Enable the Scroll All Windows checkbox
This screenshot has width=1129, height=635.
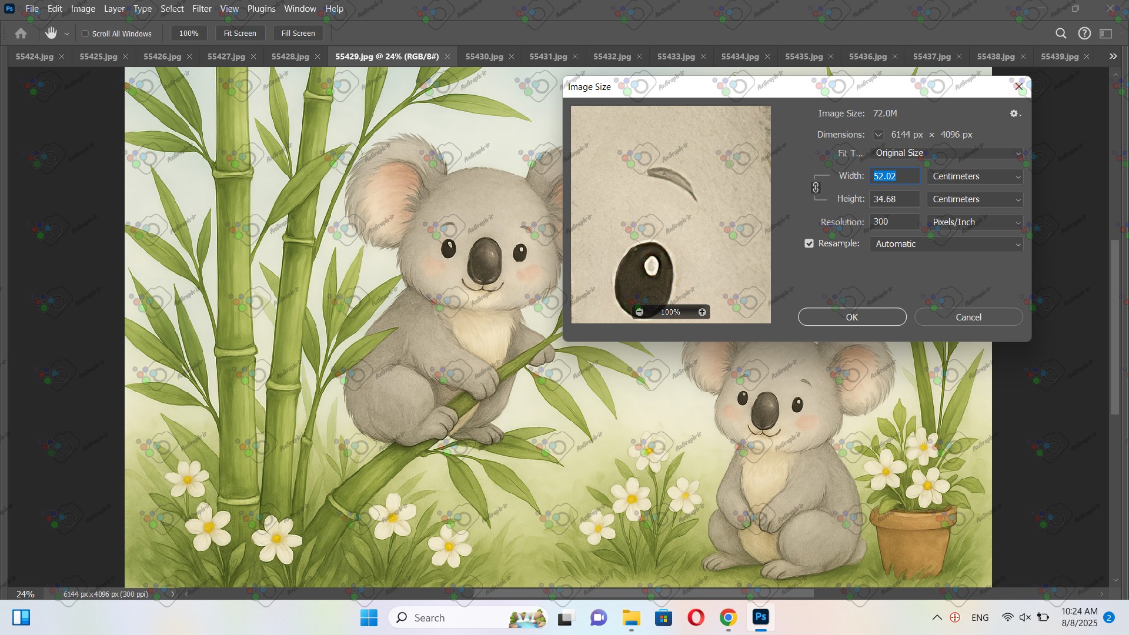pos(85,34)
